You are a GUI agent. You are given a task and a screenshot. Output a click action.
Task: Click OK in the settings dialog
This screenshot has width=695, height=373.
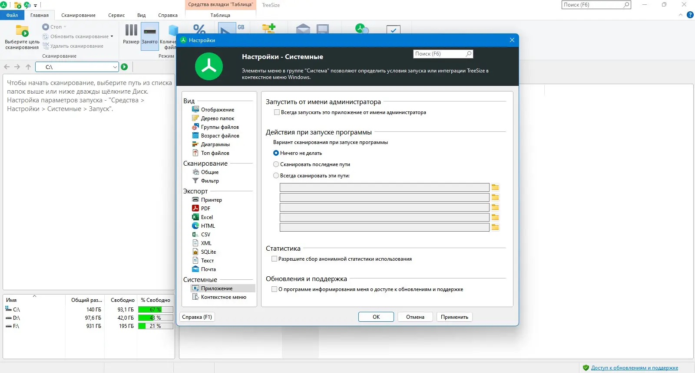(376, 317)
